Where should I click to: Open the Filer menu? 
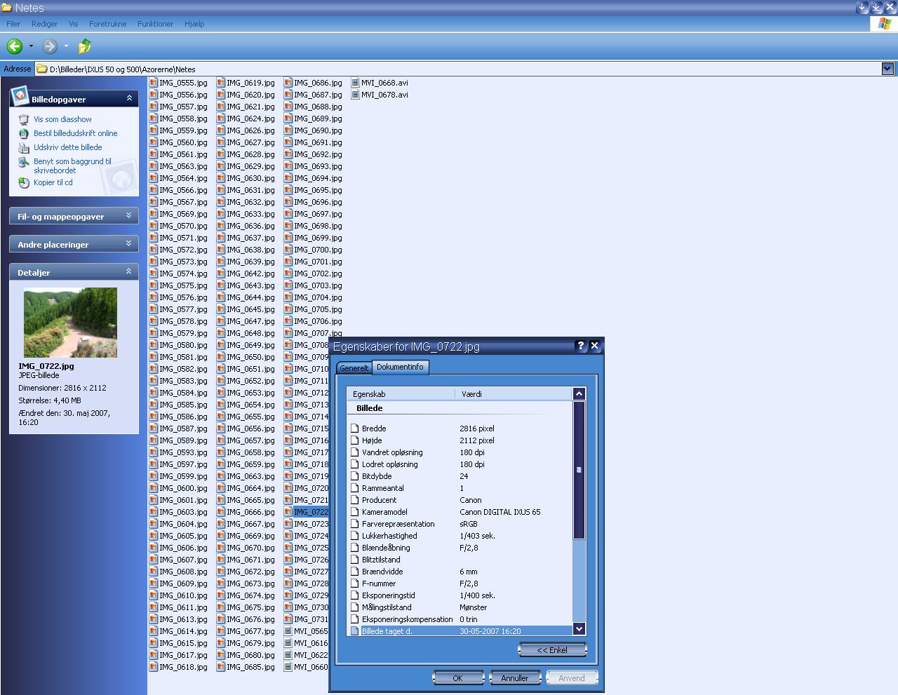click(x=13, y=24)
